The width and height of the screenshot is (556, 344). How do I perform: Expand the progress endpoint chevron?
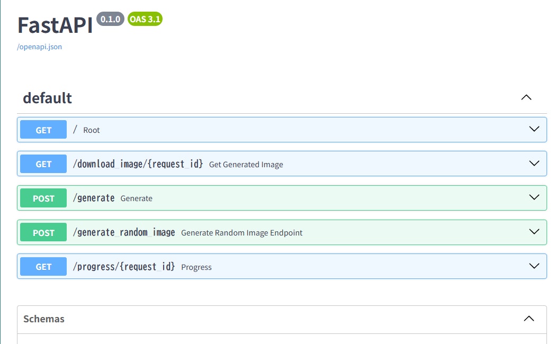click(534, 266)
